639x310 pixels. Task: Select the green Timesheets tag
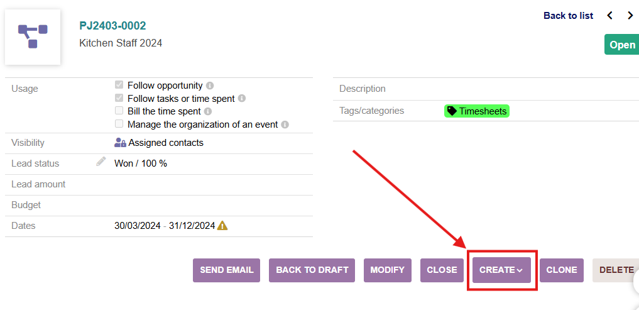pos(477,111)
